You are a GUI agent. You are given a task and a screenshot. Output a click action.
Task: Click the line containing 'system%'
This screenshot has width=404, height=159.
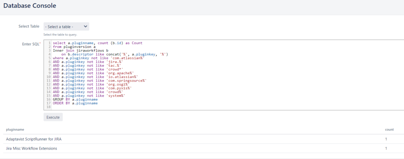coord(95,96)
